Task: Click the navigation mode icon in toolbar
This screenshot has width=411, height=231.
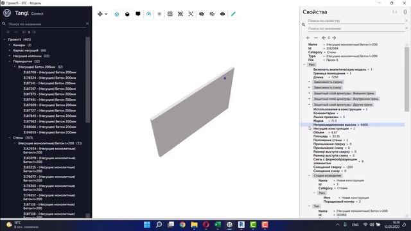Action: click(x=100, y=14)
